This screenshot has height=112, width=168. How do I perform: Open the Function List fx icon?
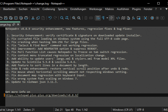pos(133,18)
